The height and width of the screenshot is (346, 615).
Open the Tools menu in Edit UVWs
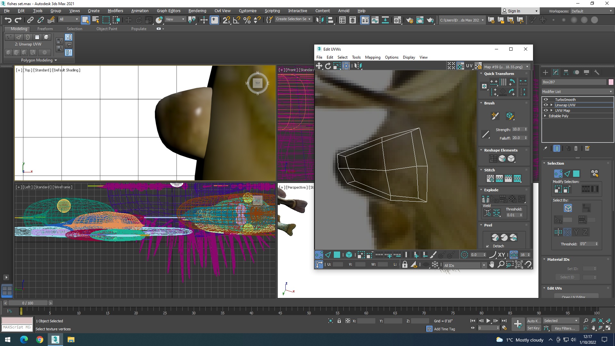point(356,57)
